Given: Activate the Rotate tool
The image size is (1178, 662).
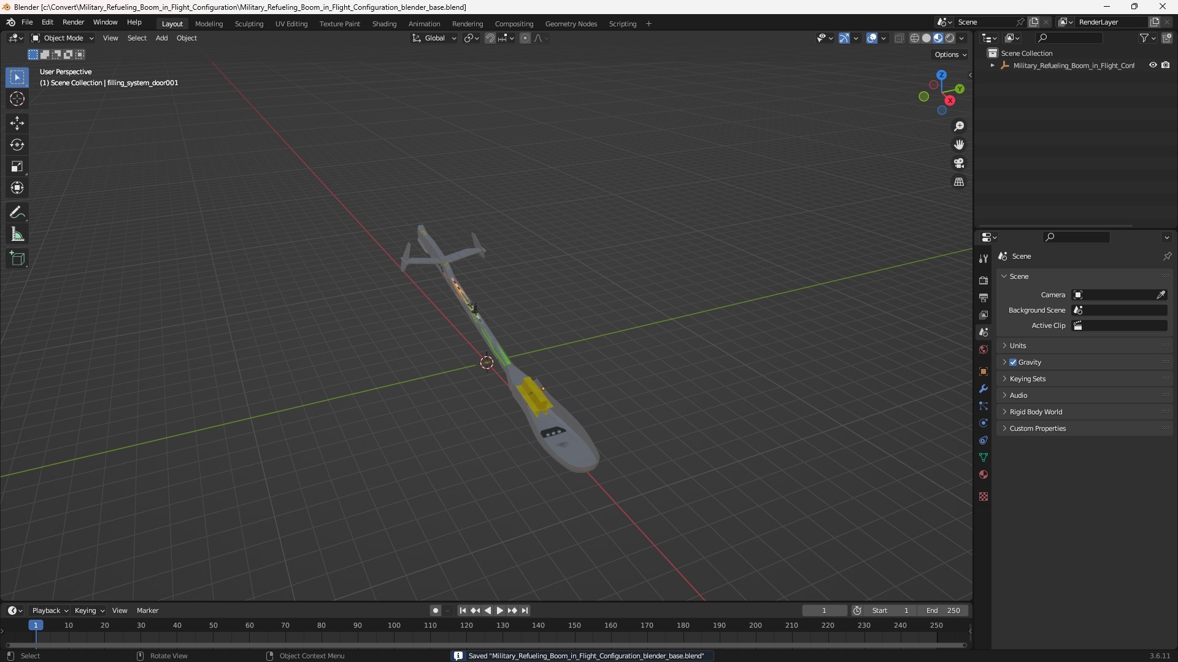Looking at the screenshot, I should pos(17,145).
